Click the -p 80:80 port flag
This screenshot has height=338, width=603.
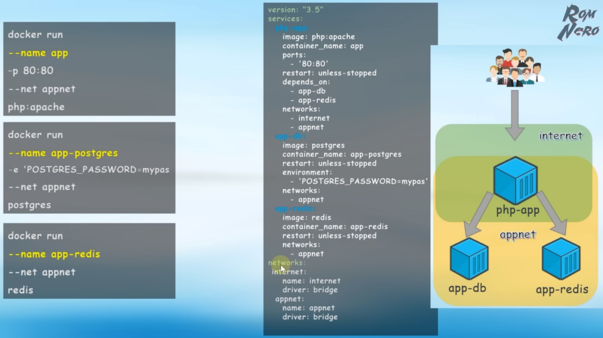pyautogui.click(x=30, y=71)
